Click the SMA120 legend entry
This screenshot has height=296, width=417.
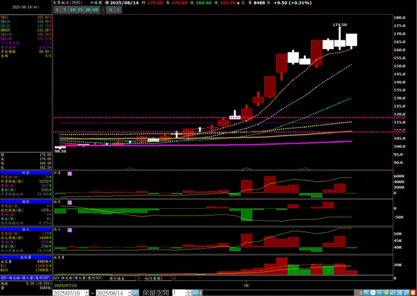tap(26, 34)
